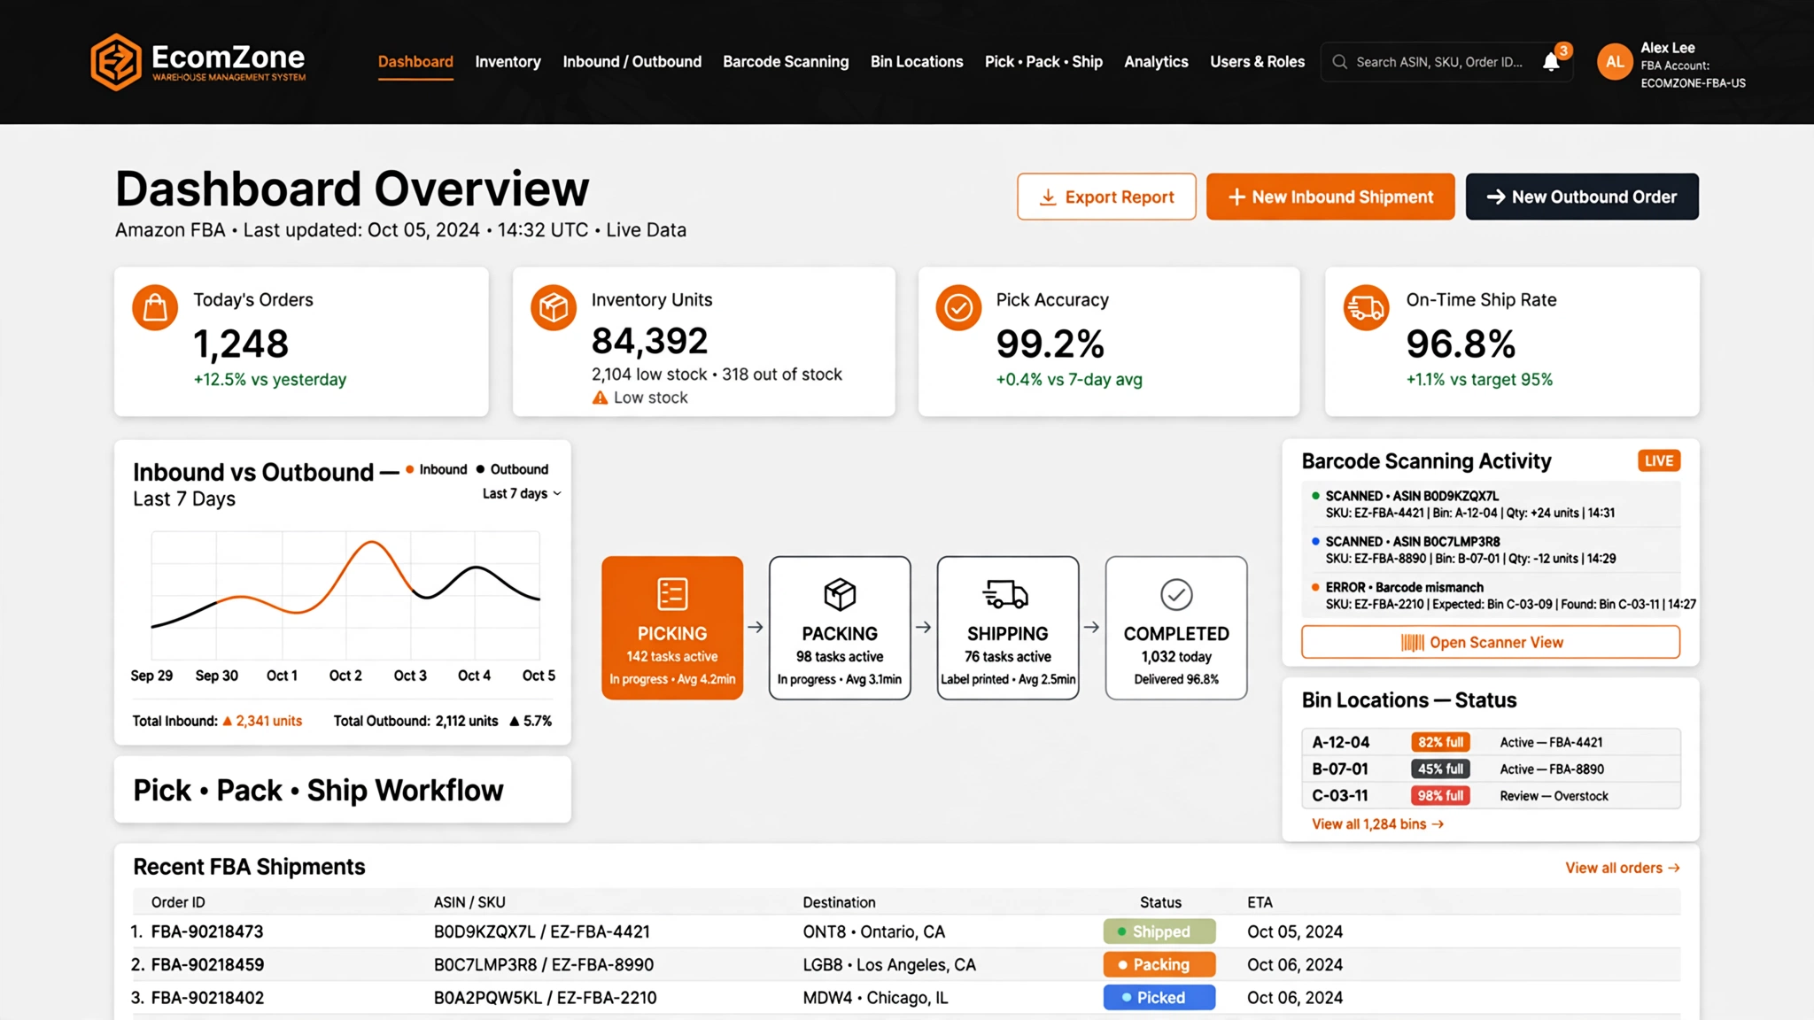Click the AL user avatar
The image size is (1814, 1020).
[x=1615, y=62]
